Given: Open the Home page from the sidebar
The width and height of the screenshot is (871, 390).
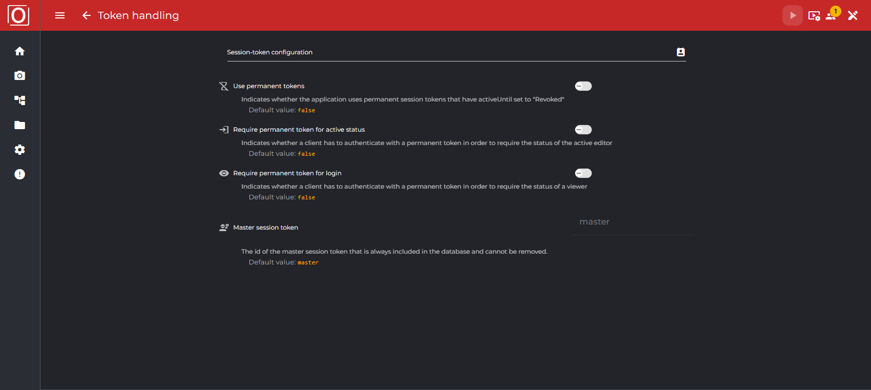Looking at the screenshot, I should (x=19, y=51).
